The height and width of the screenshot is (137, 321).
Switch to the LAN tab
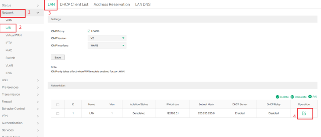point(51,4)
